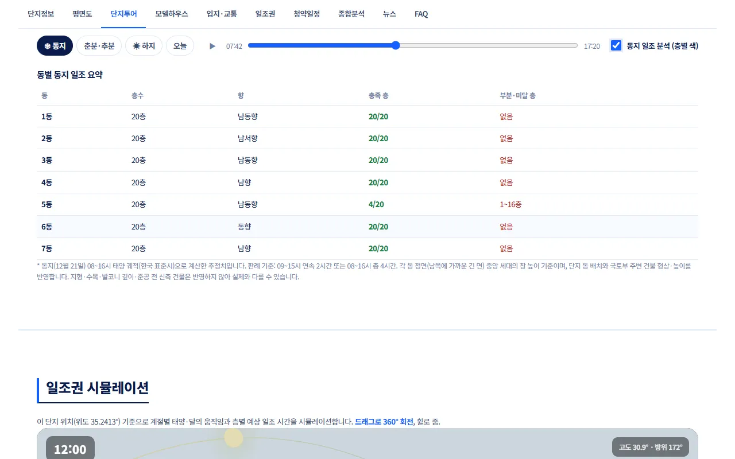Click the 층수 column header
Image resolution: width=735 pixels, height=459 pixels.
(137, 95)
